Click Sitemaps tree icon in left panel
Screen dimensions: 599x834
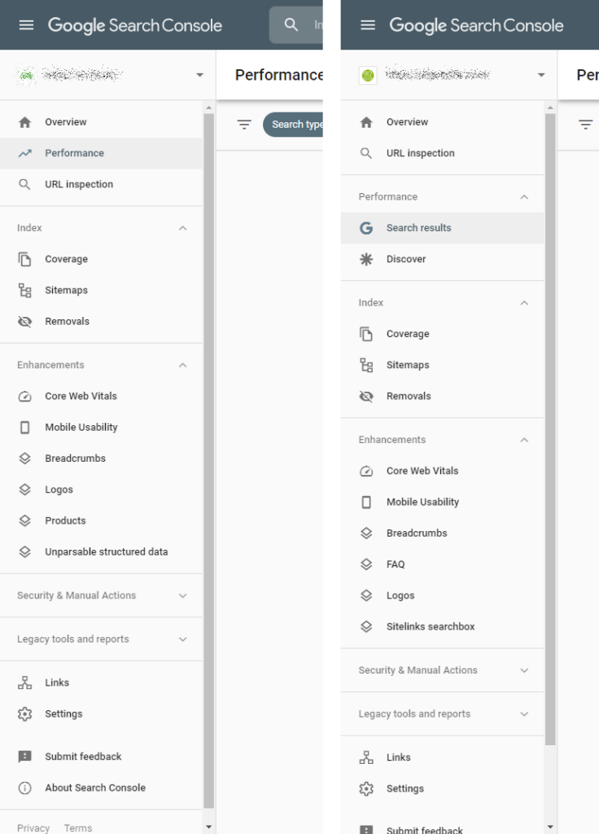coord(25,291)
